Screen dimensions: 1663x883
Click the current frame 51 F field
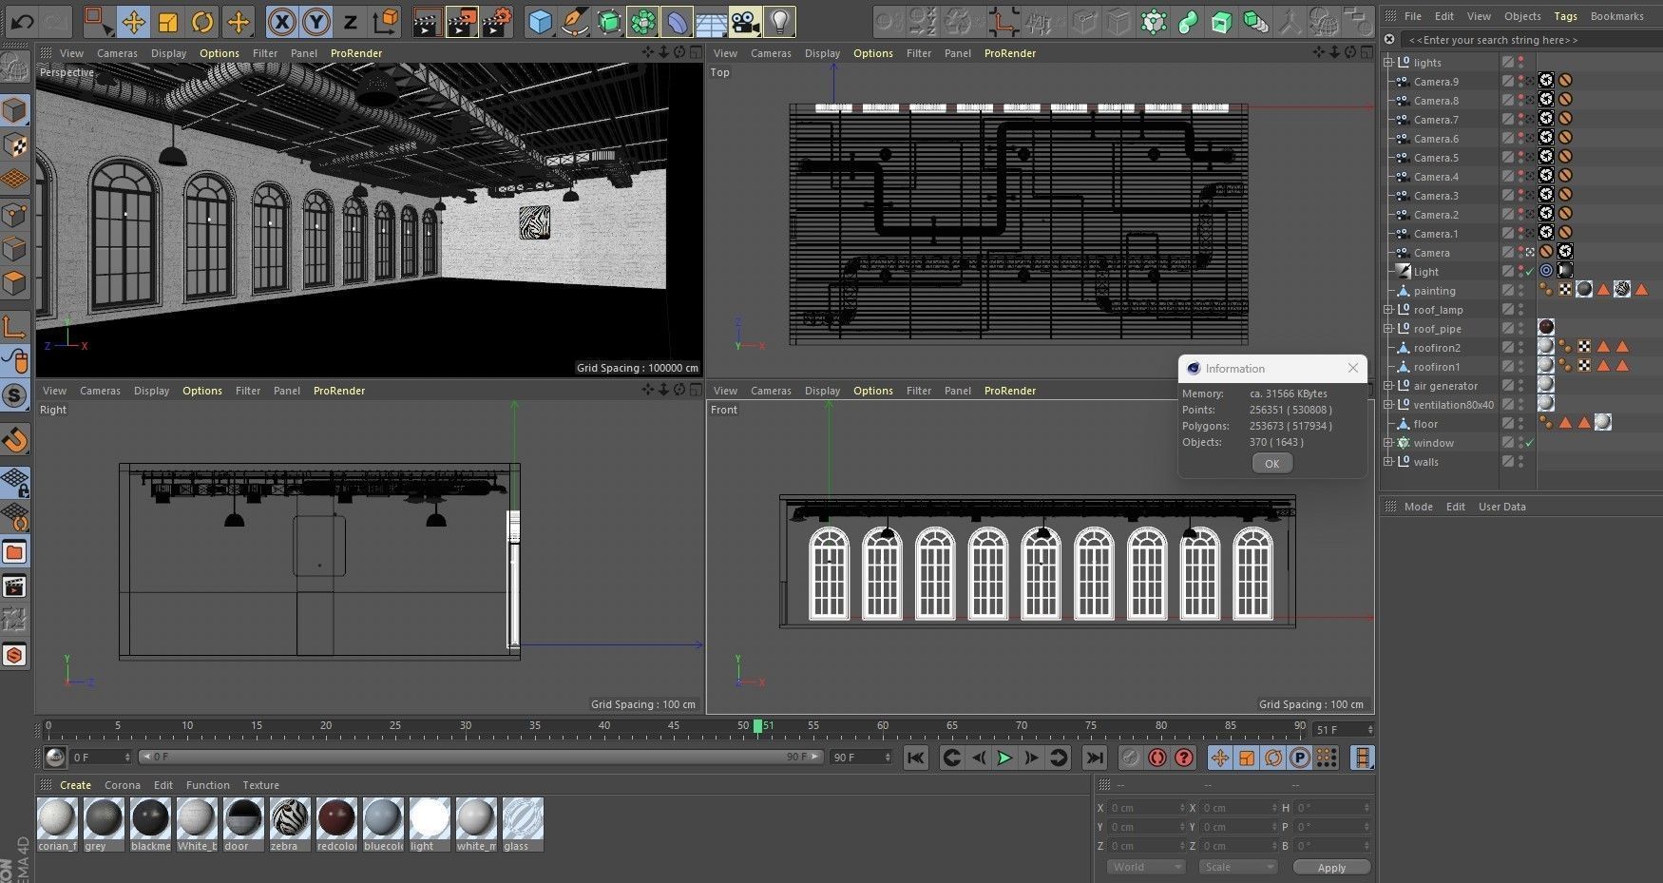tap(1343, 730)
